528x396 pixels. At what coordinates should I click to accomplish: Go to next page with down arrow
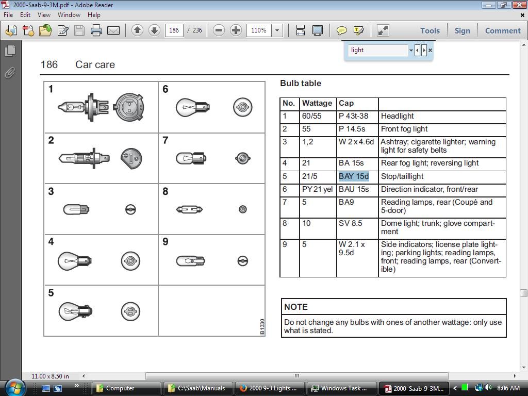point(154,30)
